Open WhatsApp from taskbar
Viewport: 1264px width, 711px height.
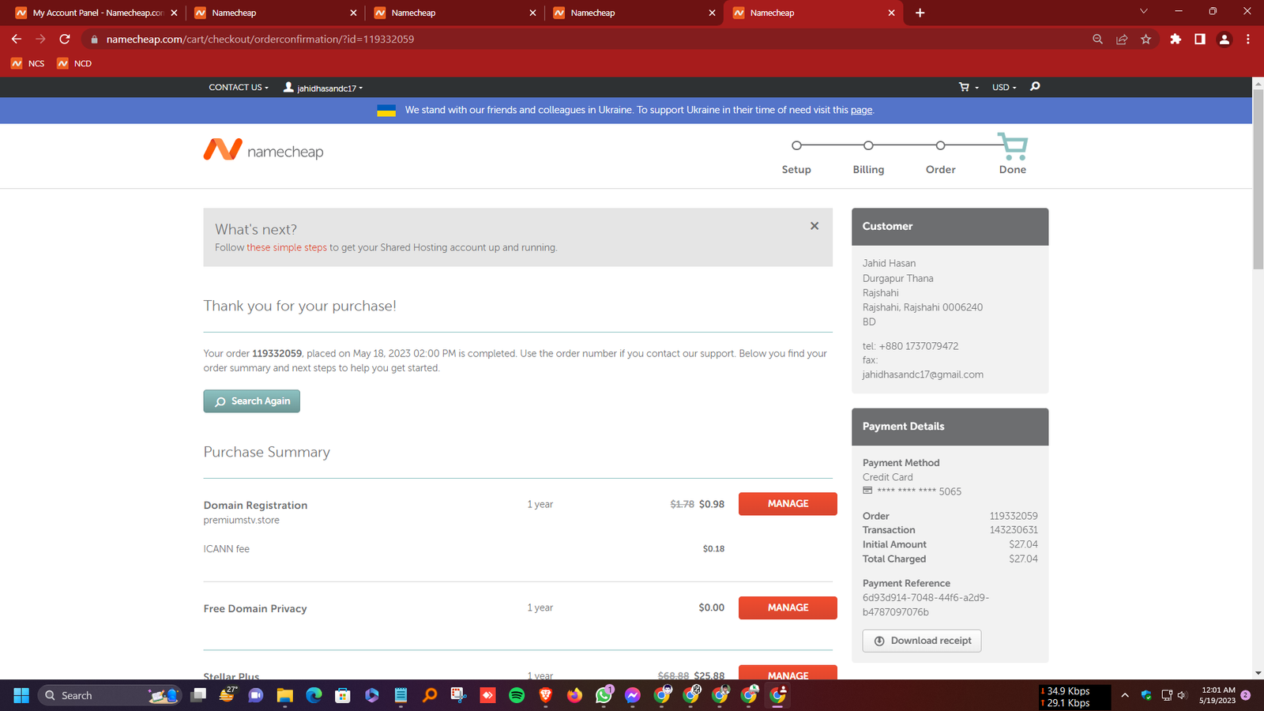tap(604, 695)
